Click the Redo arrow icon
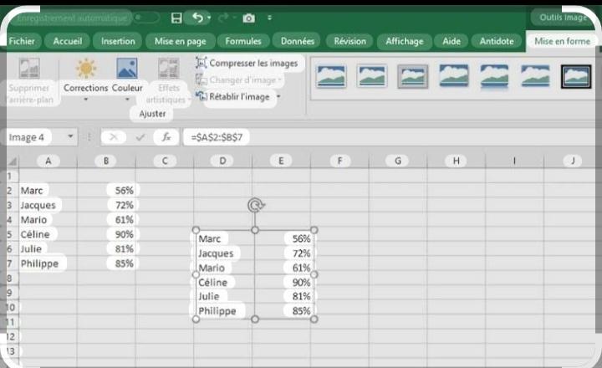 (223, 18)
